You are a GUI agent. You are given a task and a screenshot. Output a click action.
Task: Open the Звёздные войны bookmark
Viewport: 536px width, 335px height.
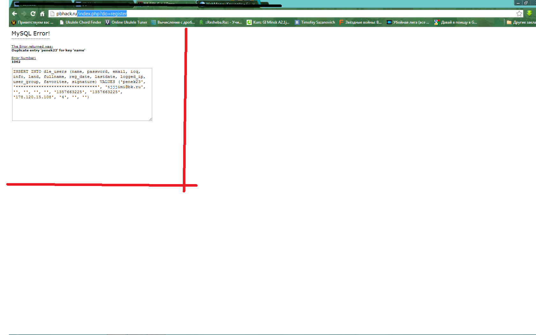coord(361,22)
